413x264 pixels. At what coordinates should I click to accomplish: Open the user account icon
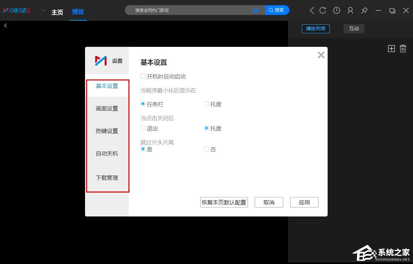pos(350,10)
